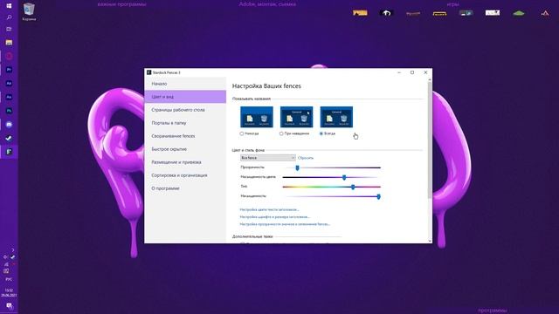This screenshot has width=559, height=314.
Task: Launch Adobe Premiere Pro (Pr) from taskbar
Action: (9, 70)
